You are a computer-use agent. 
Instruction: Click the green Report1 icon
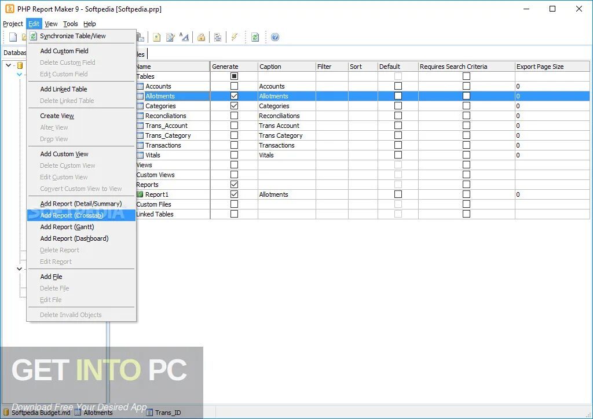click(x=140, y=194)
